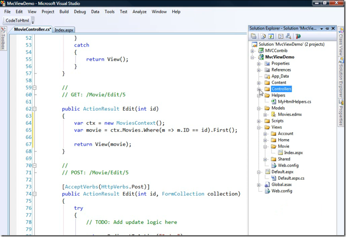Collapse comment region at line 70

coord(35,165)
